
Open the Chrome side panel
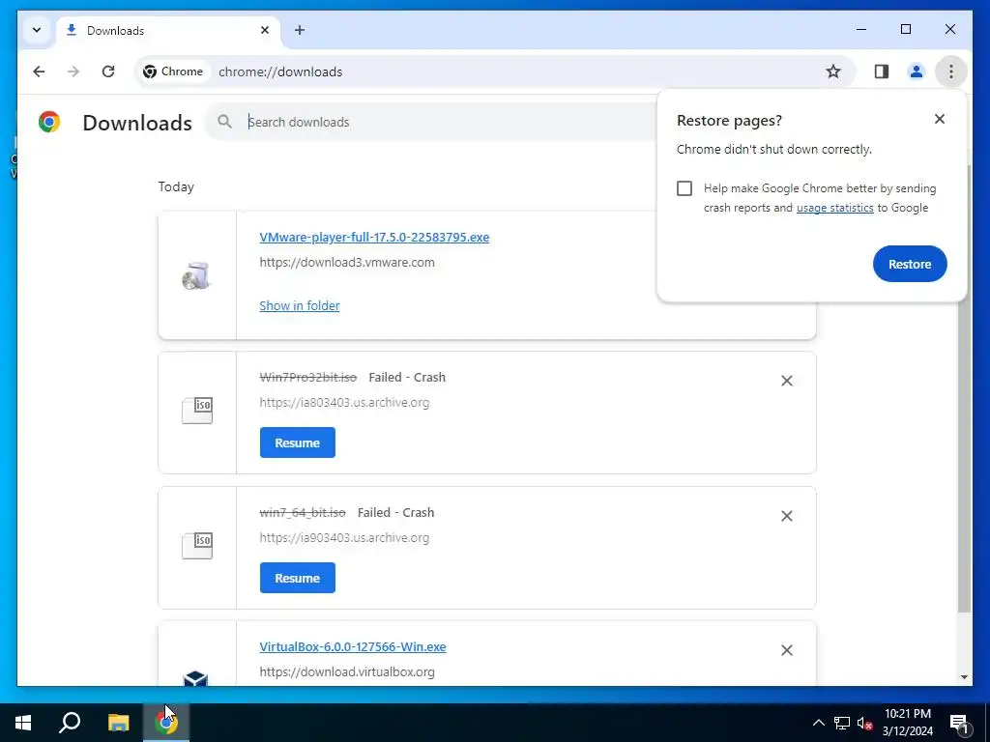[882, 71]
